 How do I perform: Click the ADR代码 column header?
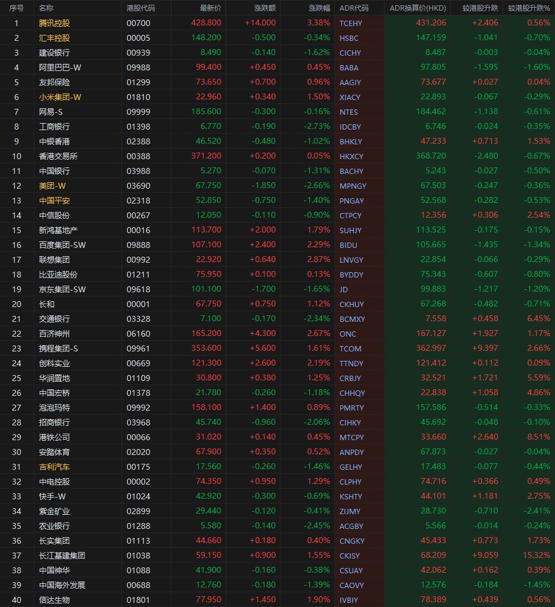354,8
